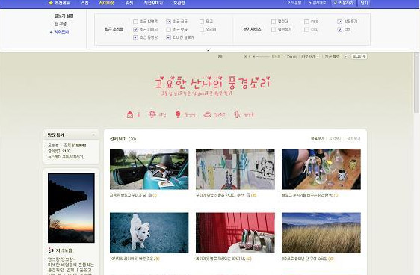420x275 pixels.
Task: Open the 스킨 tab
Action: 84,3
